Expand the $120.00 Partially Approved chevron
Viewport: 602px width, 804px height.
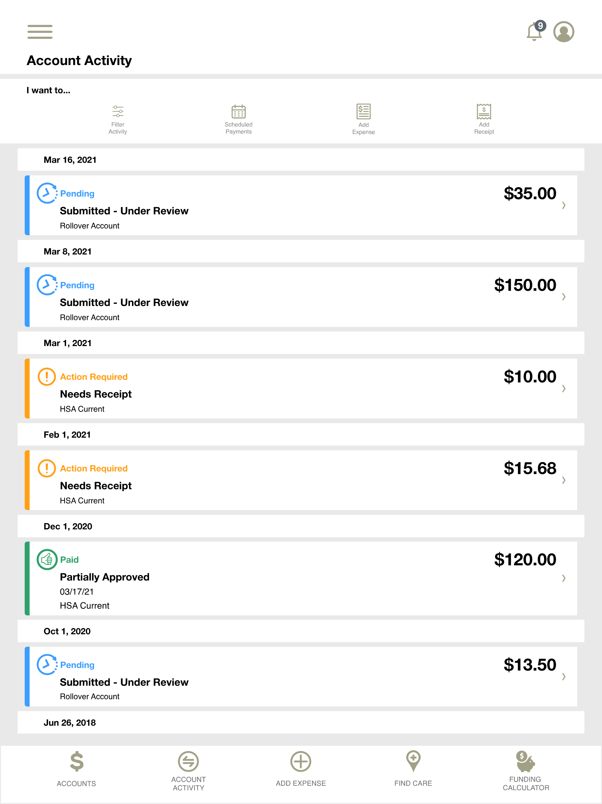563,578
